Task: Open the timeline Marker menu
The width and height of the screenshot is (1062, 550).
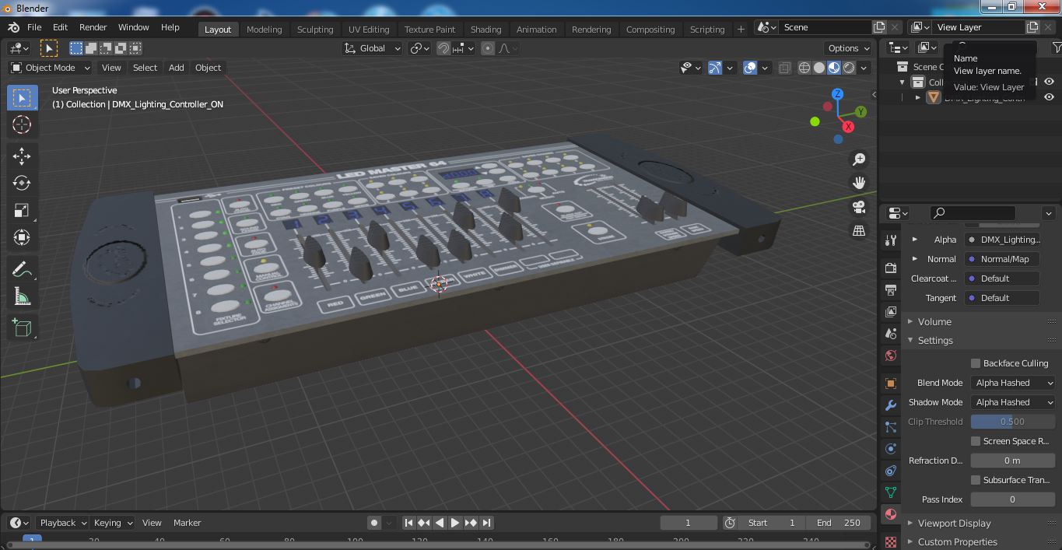Action: point(187,523)
